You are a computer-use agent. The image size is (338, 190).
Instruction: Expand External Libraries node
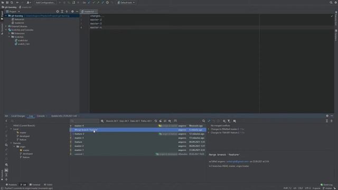point(6,26)
